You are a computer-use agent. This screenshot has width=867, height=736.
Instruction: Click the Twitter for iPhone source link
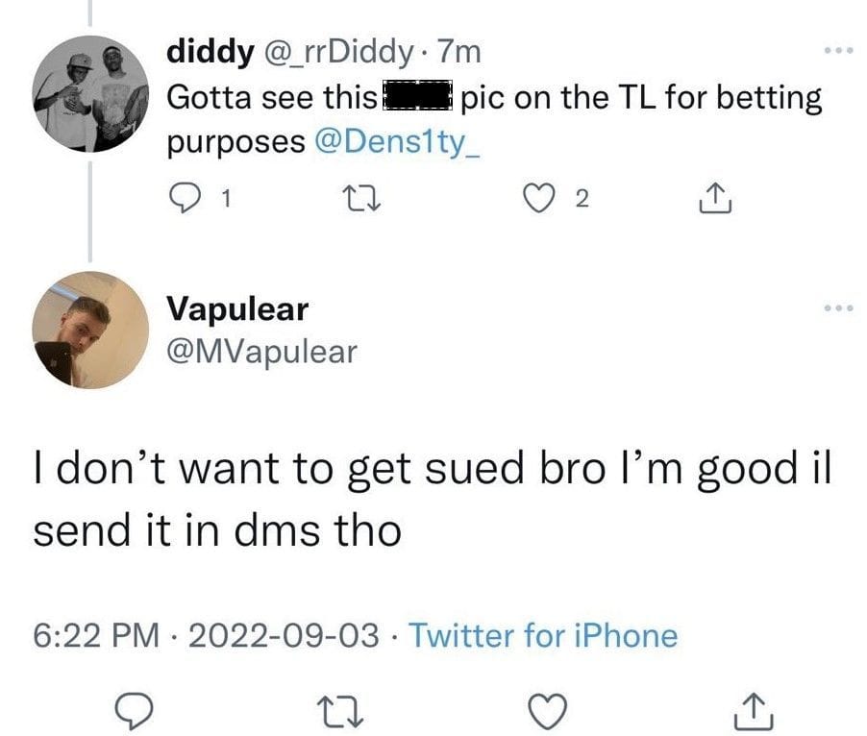(543, 635)
